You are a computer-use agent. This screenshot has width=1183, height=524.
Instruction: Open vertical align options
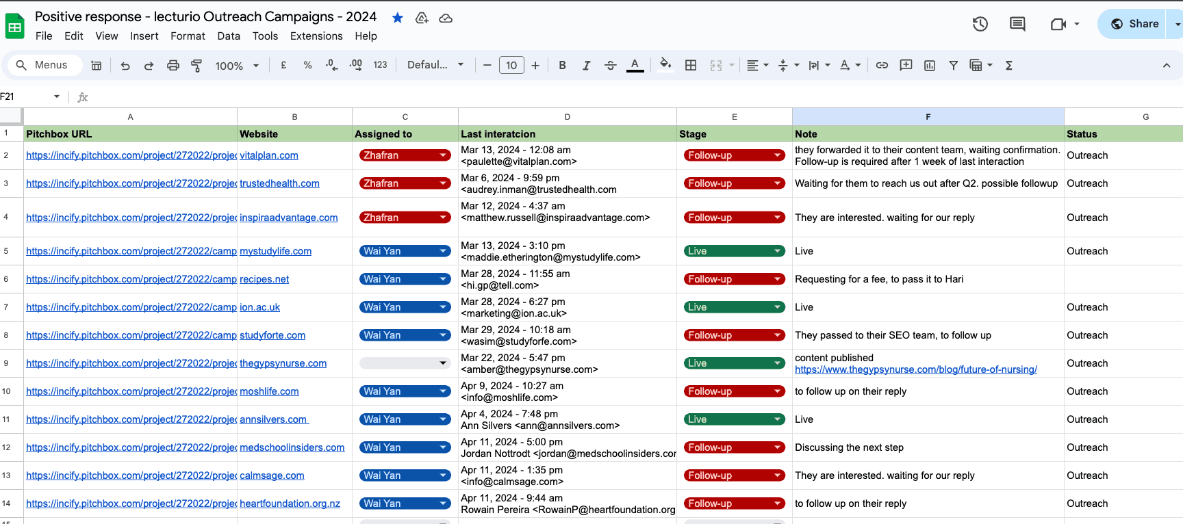pyautogui.click(x=789, y=65)
